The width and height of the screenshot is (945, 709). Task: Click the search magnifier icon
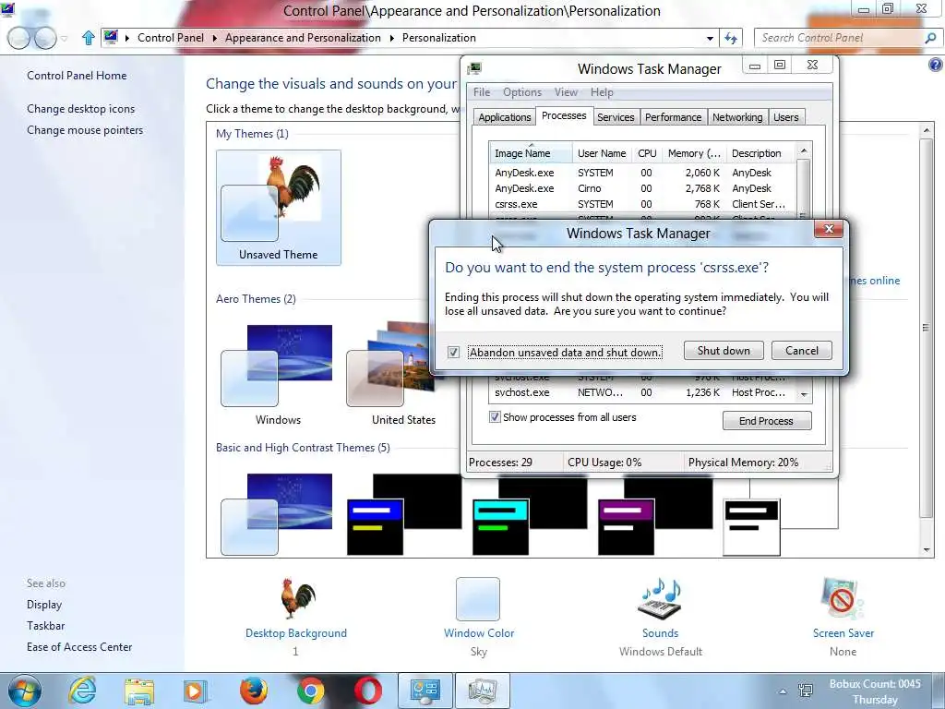pos(930,38)
